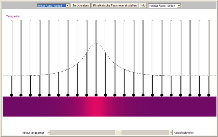218x137 pixels.
Task: Click the right arrow of the speed scrollbar
Action: point(171,133)
